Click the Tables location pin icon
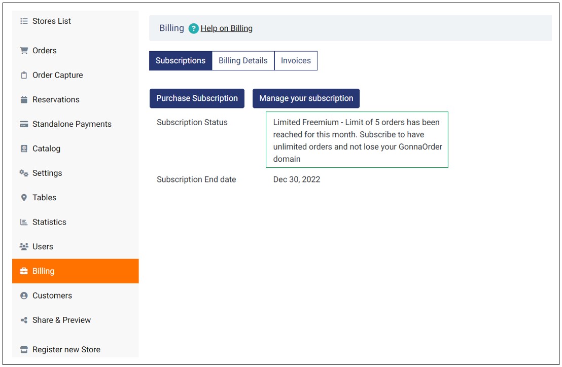This screenshot has width=562, height=367. click(x=24, y=198)
